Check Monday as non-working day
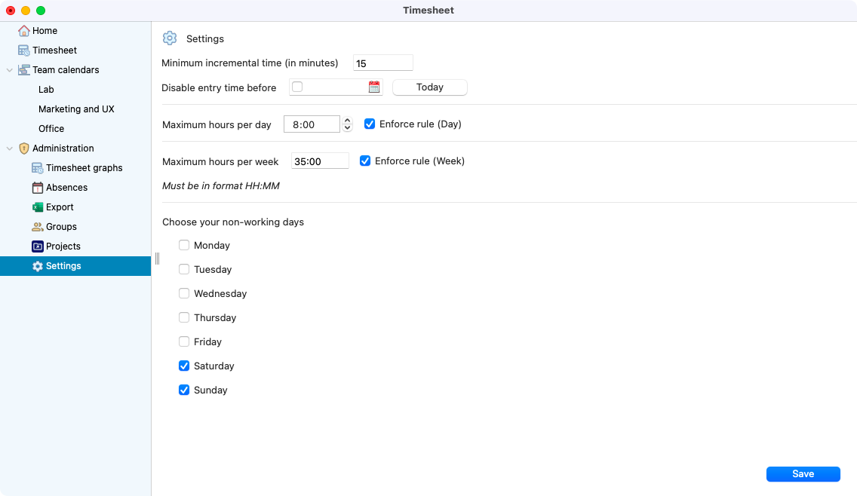Viewport: 857px width, 496px height. [x=184, y=245]
